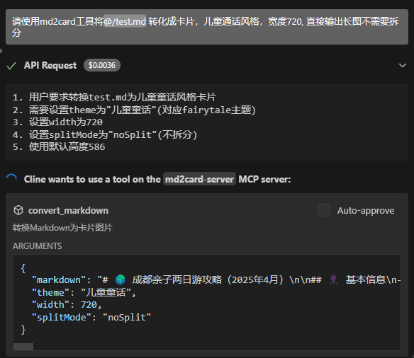
Task: Enable the Auto-approve checkbox
Action: click(324, 210)
